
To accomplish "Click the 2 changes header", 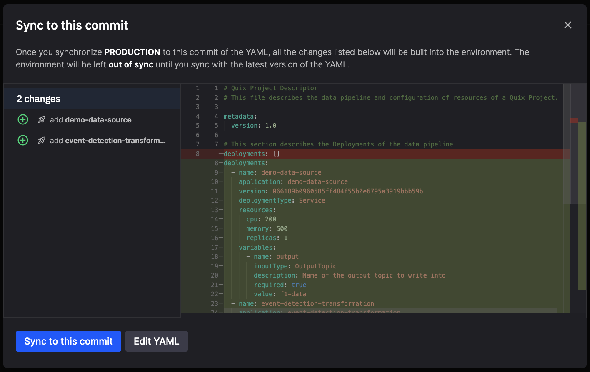I will (x=38, y=99).
